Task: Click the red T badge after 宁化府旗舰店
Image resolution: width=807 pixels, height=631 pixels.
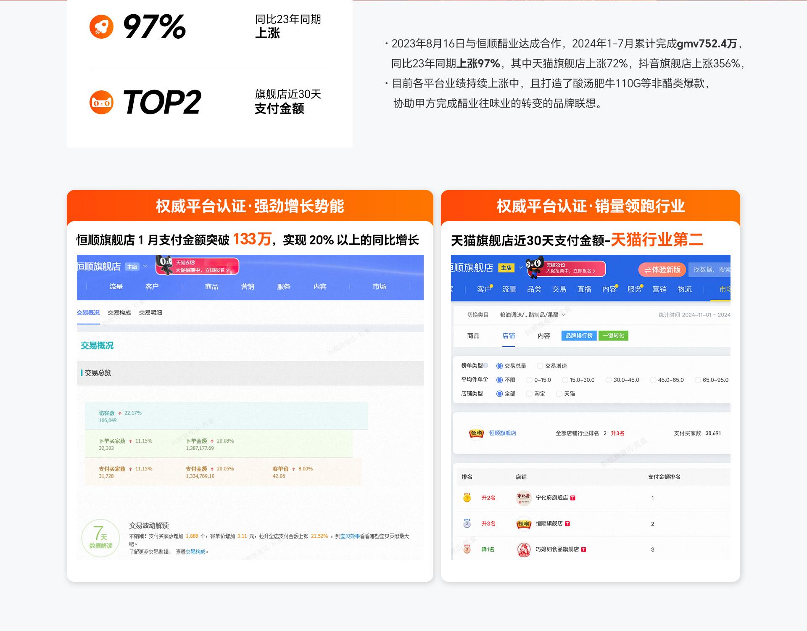Action: pyautogui.click(x=573, y=498)
